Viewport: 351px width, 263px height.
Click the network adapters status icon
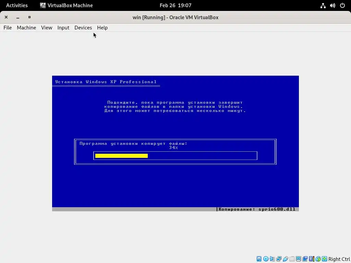[x=279, y=259]
